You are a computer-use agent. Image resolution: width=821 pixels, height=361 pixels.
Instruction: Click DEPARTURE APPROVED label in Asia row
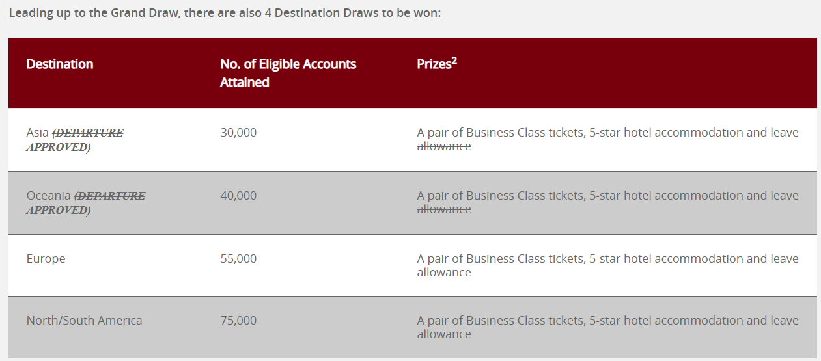coord(75,140)
